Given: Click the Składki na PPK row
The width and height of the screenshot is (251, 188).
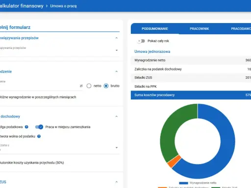Looking at the screenshot, I should point(191,86).
